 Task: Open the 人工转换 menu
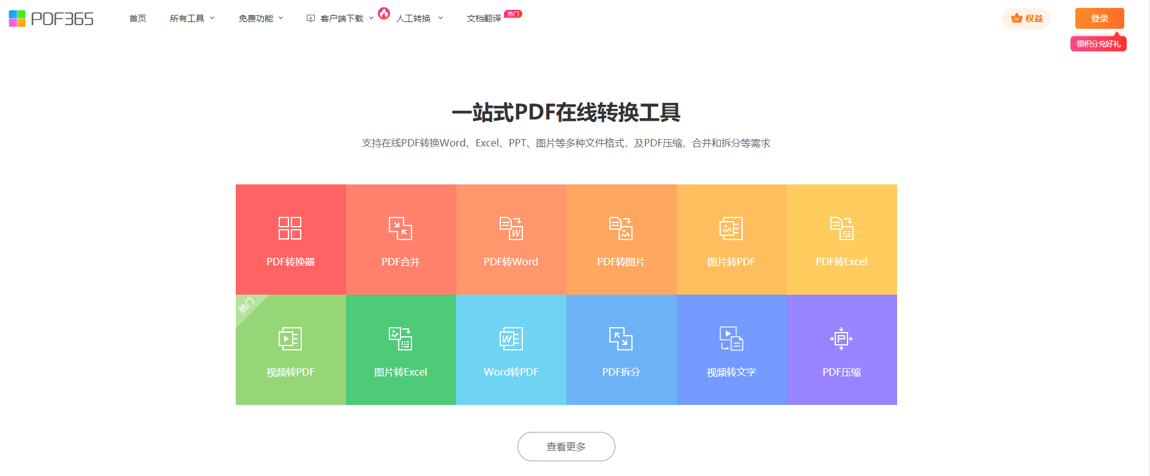pos(413,18)
